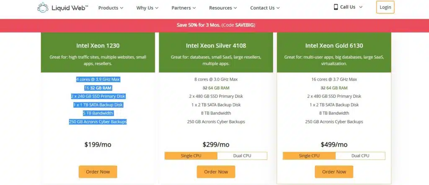This screenshot has height=185, width=429.
Task: Switch Xeon Silver 4108 to Dual CPU
Action: tap(242, 156)
